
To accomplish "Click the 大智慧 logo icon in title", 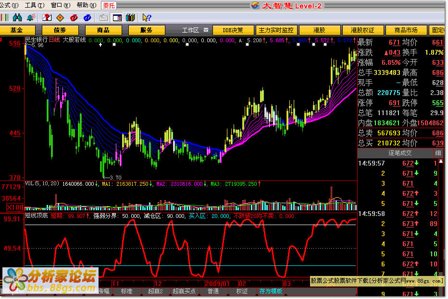I will pyautogui.click(x=255, y=5).
